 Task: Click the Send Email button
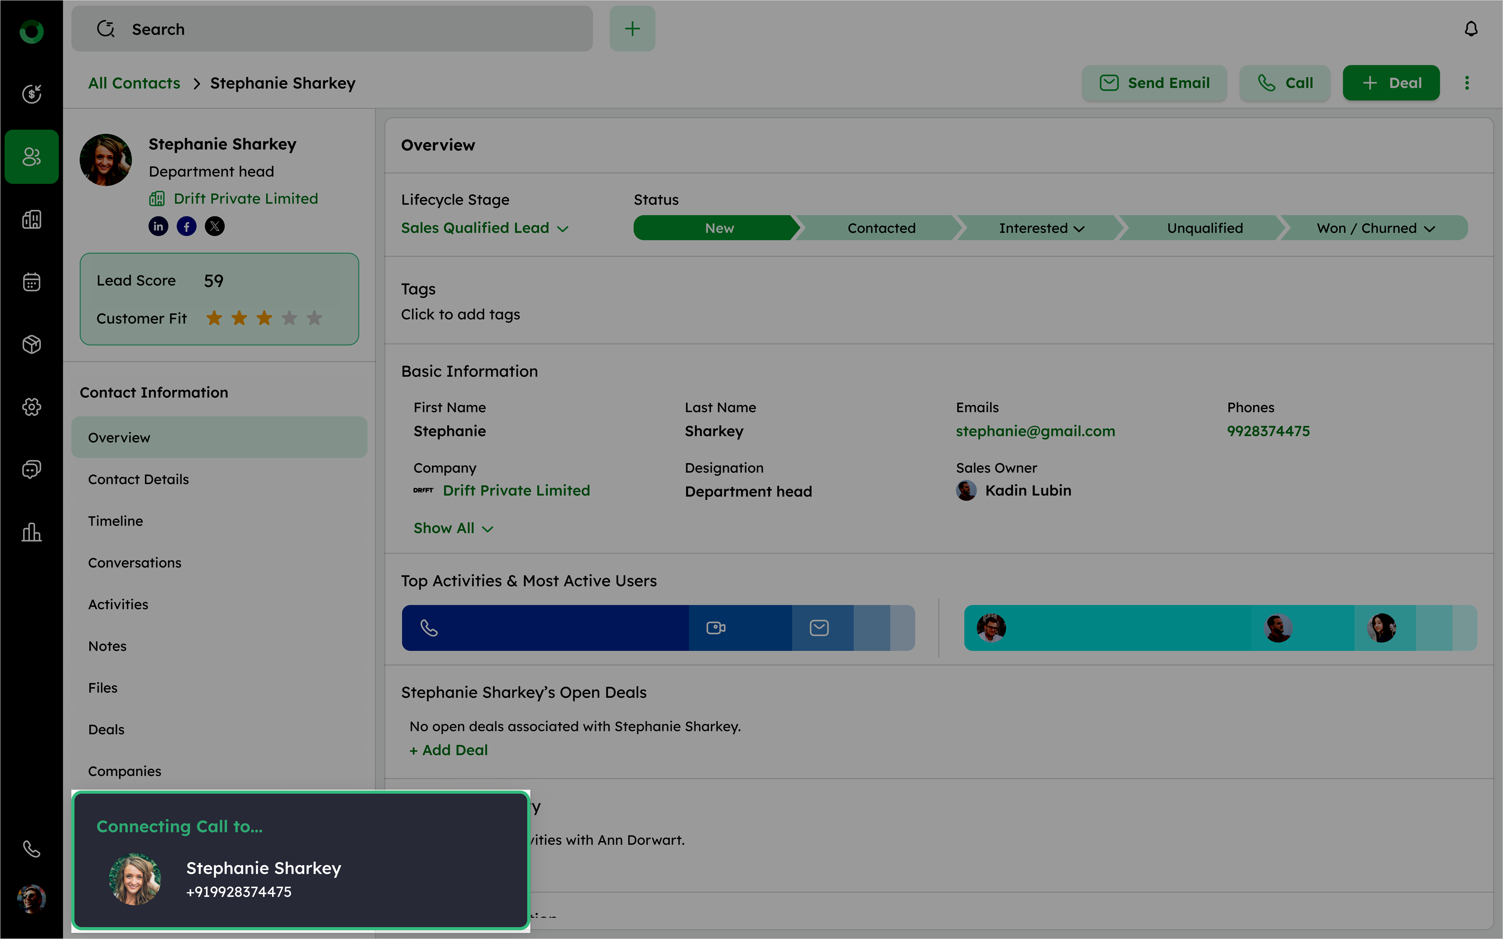coord(1155,83)
